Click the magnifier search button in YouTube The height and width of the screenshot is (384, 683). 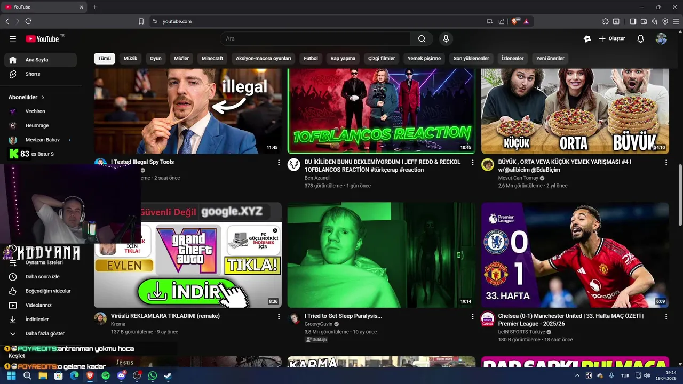pos(422,38)
